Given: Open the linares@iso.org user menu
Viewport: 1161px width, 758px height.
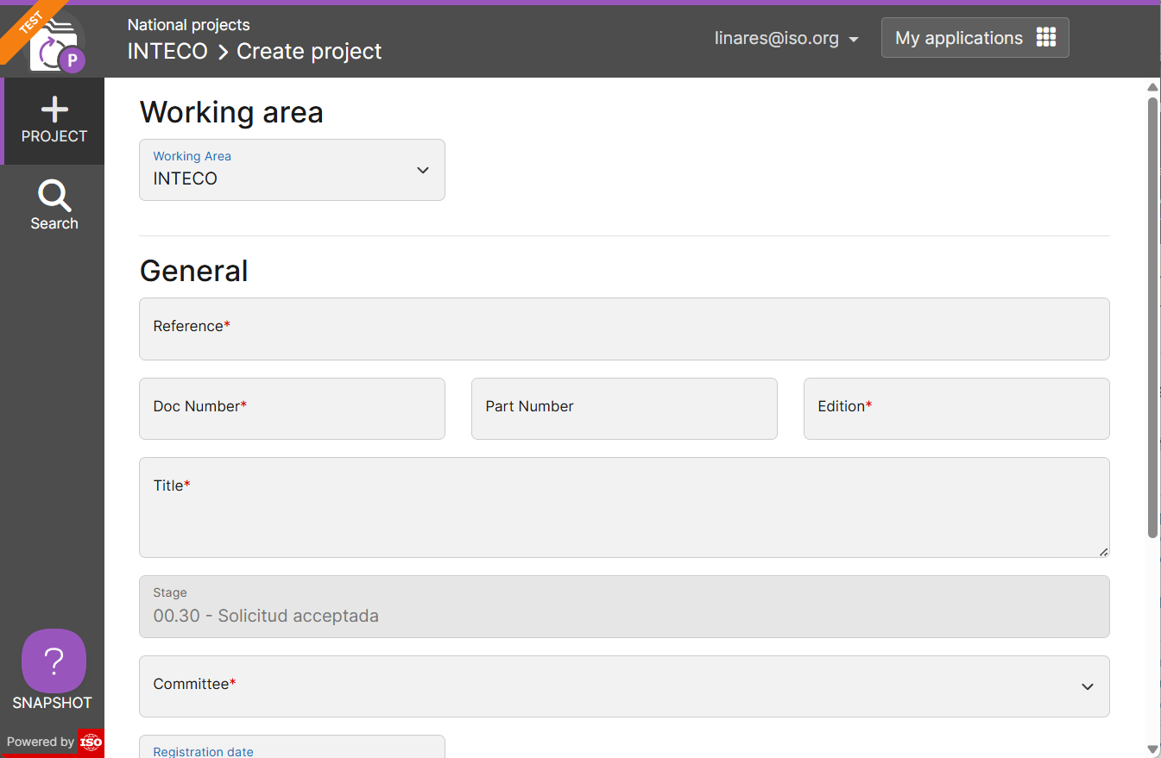Looking at the screenshot, I should click(786, 39).
